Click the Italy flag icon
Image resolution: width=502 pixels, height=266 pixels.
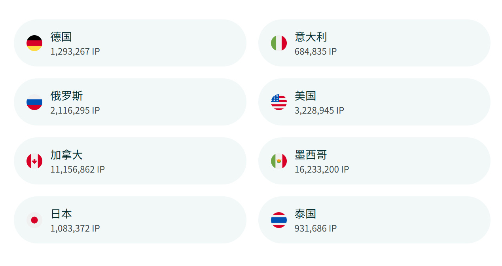[278, 43]
